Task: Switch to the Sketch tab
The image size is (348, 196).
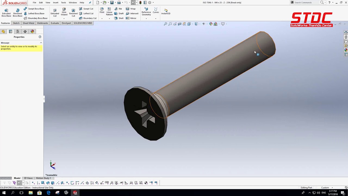Action: [x=16, y=23]
